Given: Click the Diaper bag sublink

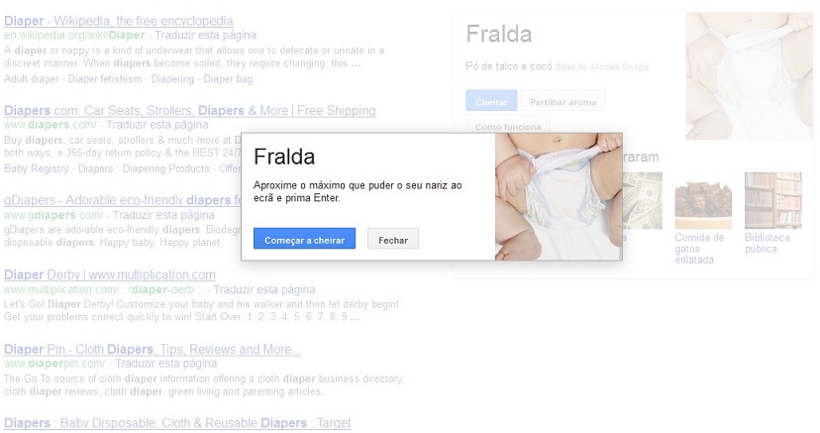Looking at the screenshot, I should tap(228, 79).
